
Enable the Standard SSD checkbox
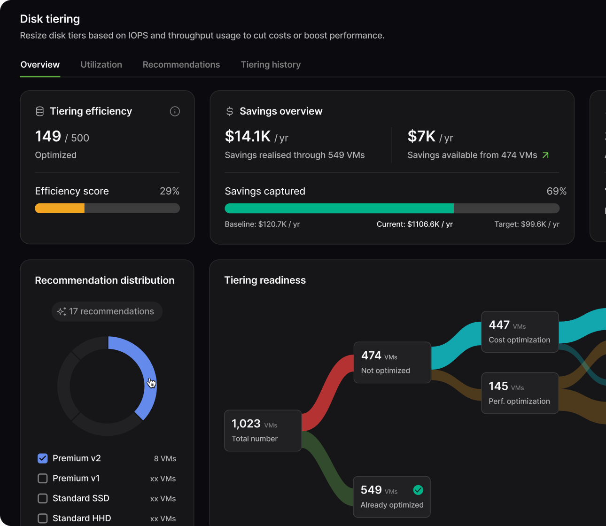[x=43, y=498]
